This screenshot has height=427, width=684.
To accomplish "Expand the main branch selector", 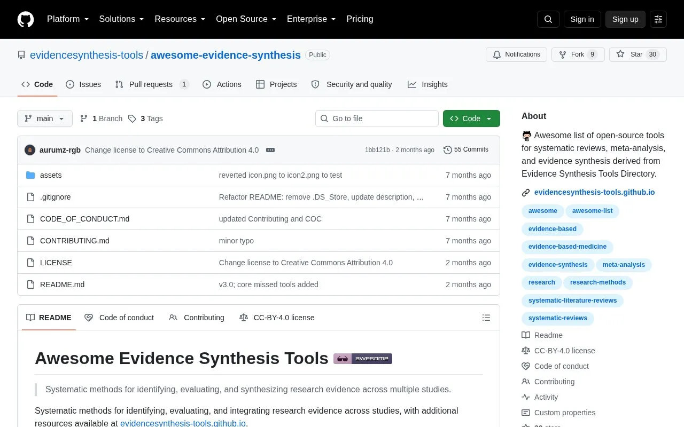I will pyautogui.click(x=45, y=118).
